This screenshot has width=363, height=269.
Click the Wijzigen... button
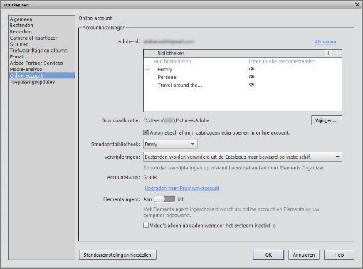coord(327,120)
